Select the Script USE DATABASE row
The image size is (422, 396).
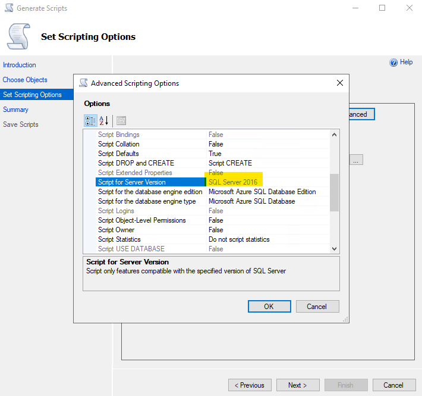pos(213,248)
